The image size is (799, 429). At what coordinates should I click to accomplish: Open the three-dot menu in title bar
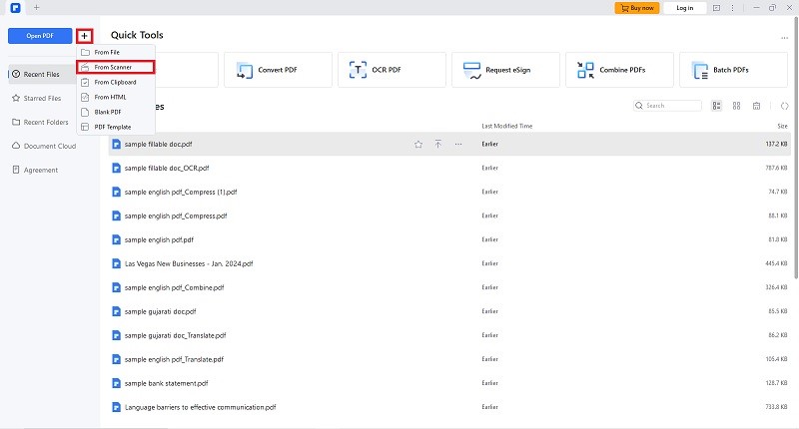(x=732, y=8)
